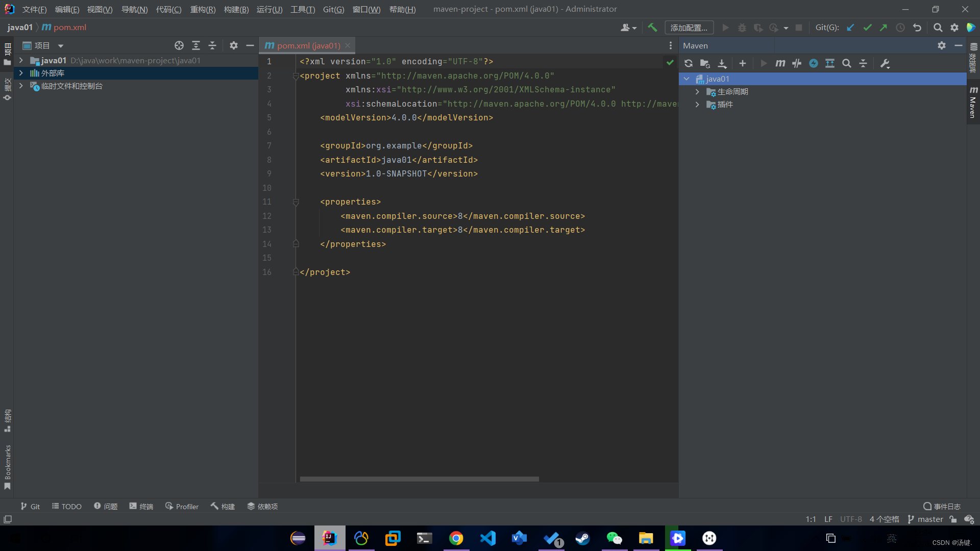Viewport: 980px width, 551px height.
Task: Show Maven dependencies diagram icon
Action: [830, 63]
